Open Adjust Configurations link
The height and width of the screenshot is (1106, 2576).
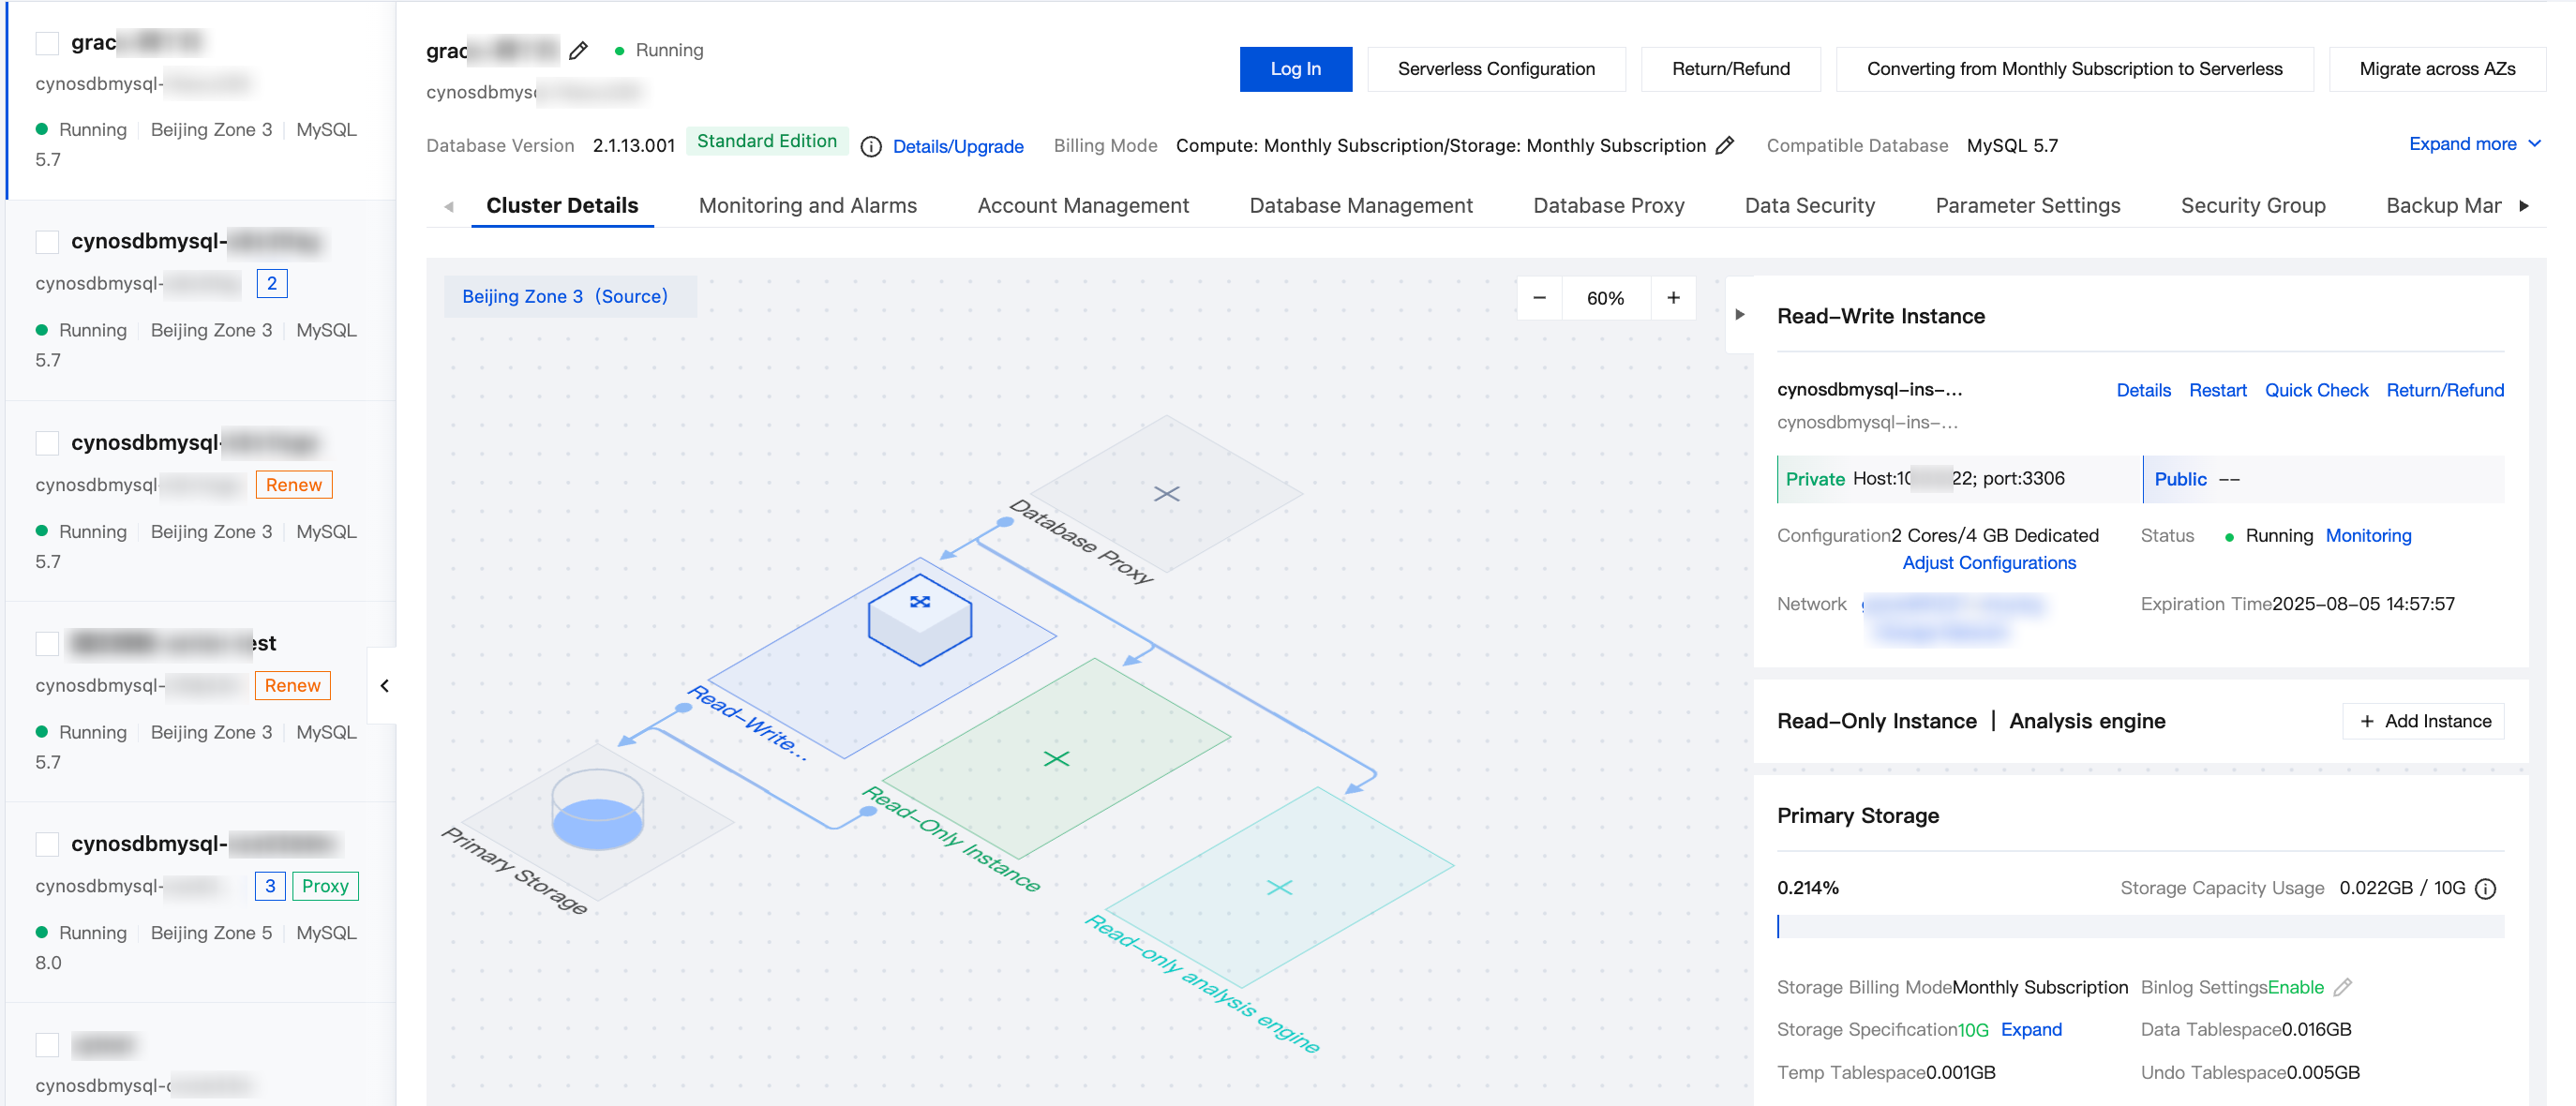click(1988, 563)
